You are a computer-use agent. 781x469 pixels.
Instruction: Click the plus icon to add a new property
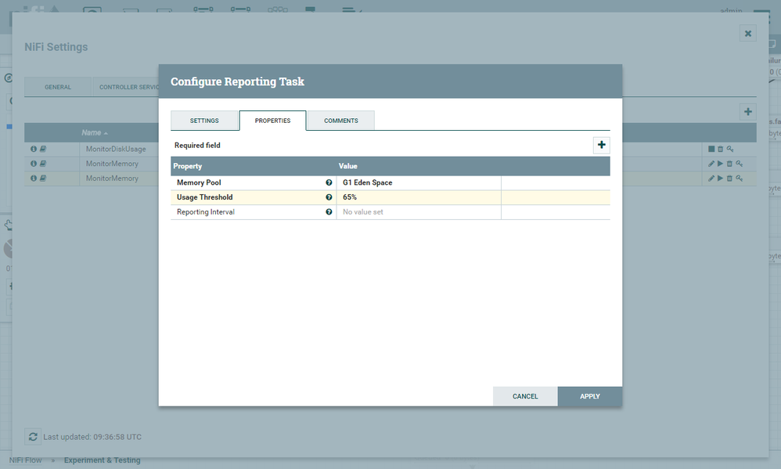pos(601,145)
